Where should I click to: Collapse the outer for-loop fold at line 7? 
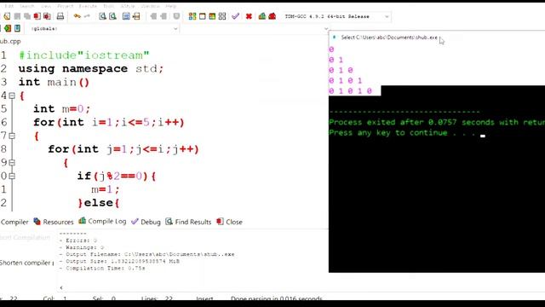point(12,136)
